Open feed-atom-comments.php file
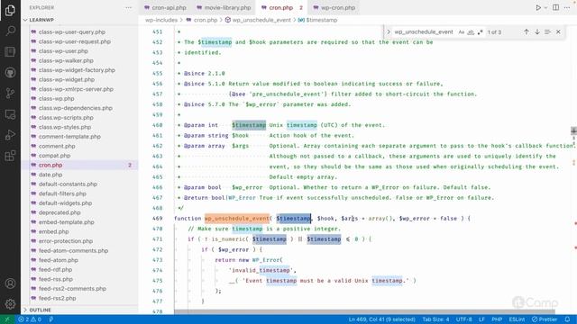This screenshot has width=577, height=324. [x=73, y=251]
